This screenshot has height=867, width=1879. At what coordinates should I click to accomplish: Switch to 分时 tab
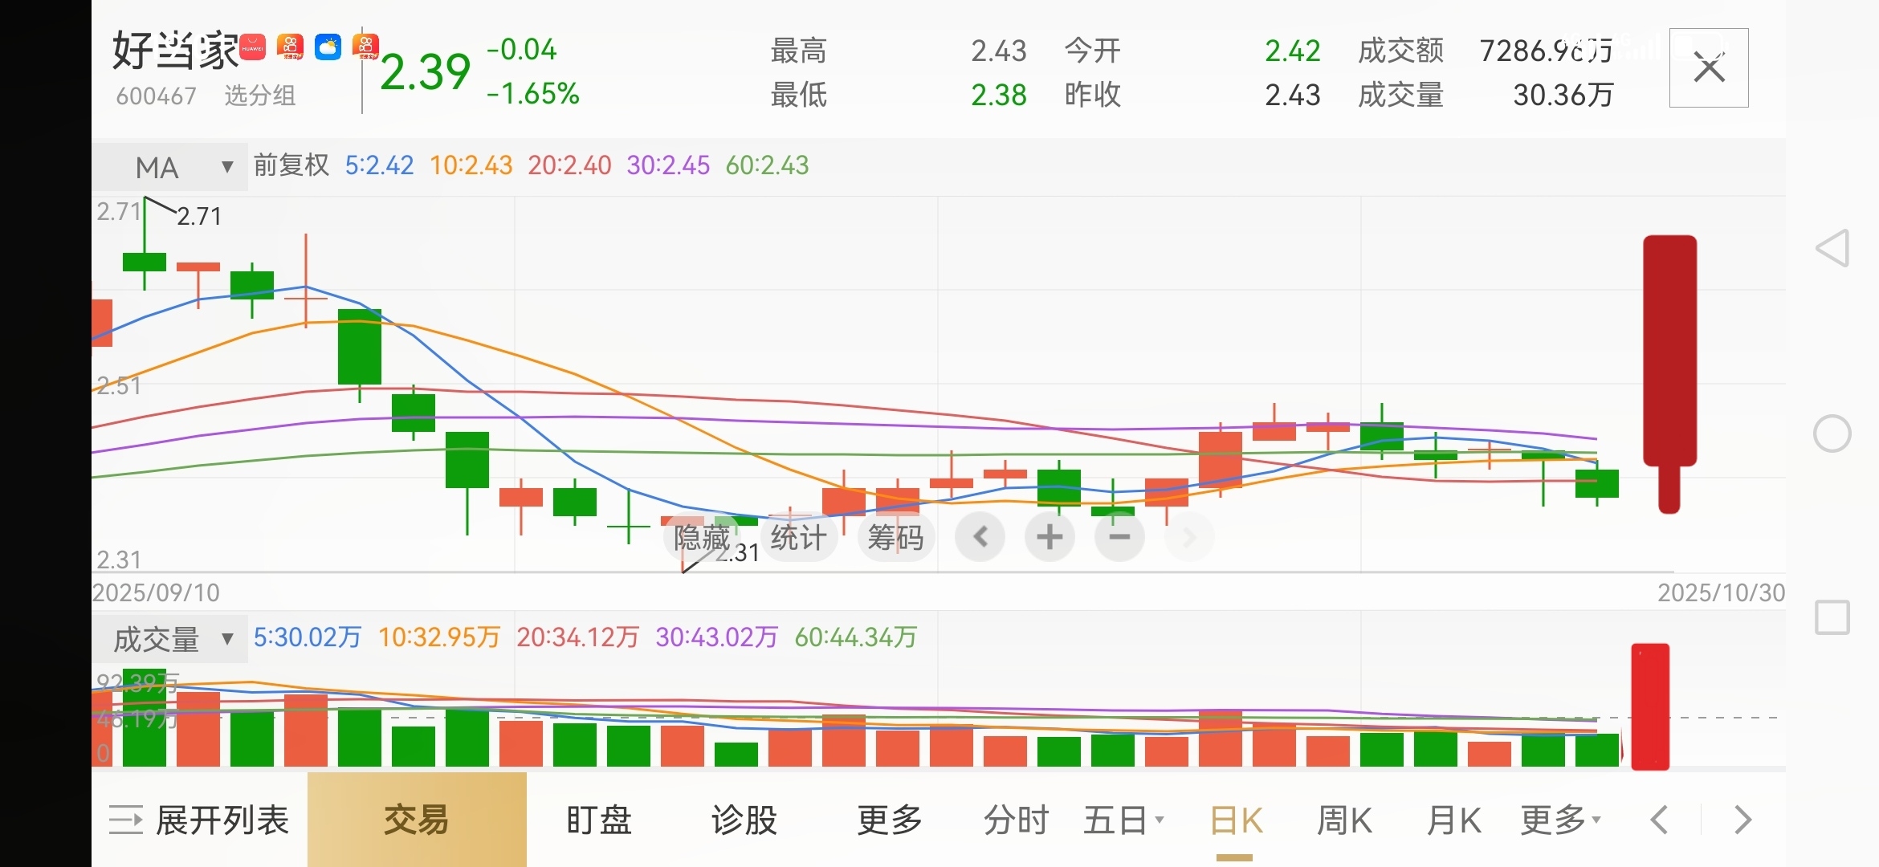(1017, 820)
